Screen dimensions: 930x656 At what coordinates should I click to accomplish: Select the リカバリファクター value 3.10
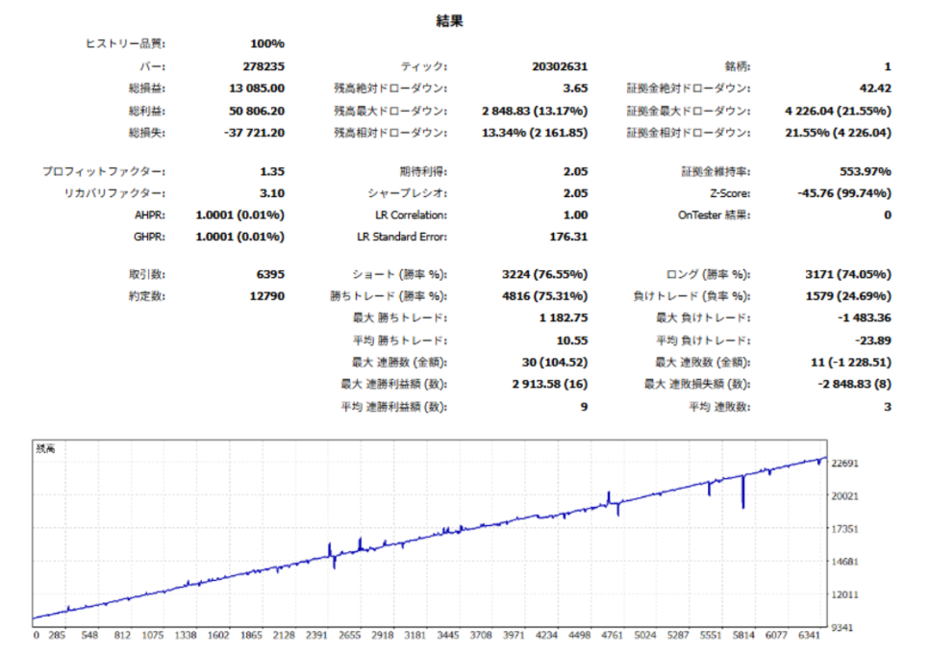(x=271, y=193)
